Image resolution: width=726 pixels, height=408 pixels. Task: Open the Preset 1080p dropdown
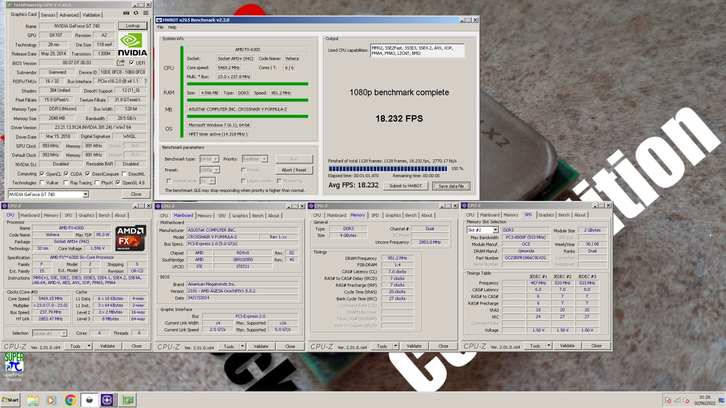pos(217,170)
